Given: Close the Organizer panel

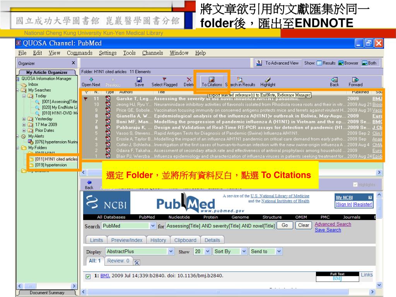Looking at the screenshot, I should coord(73,63).
